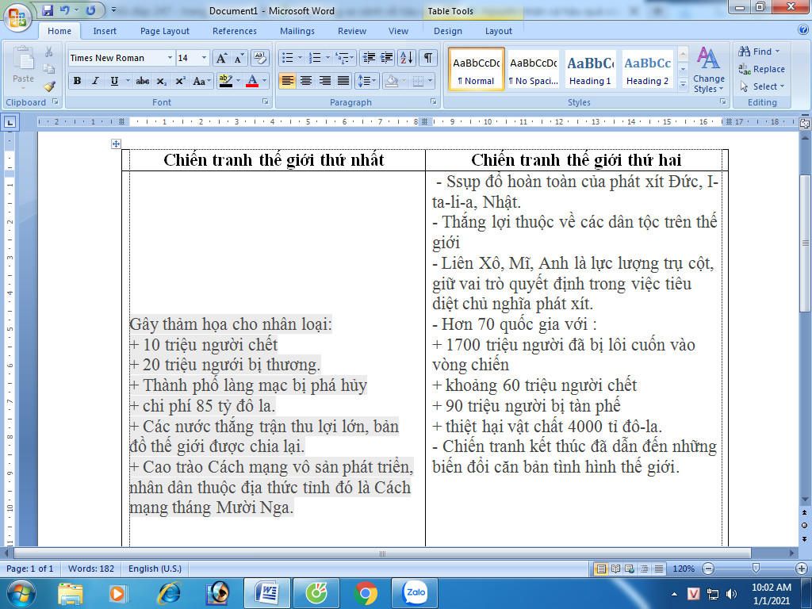
Task: Open font name dropdown
Action: tap(170, 58)
